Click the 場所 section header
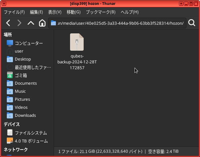 [x=8, y=35]
